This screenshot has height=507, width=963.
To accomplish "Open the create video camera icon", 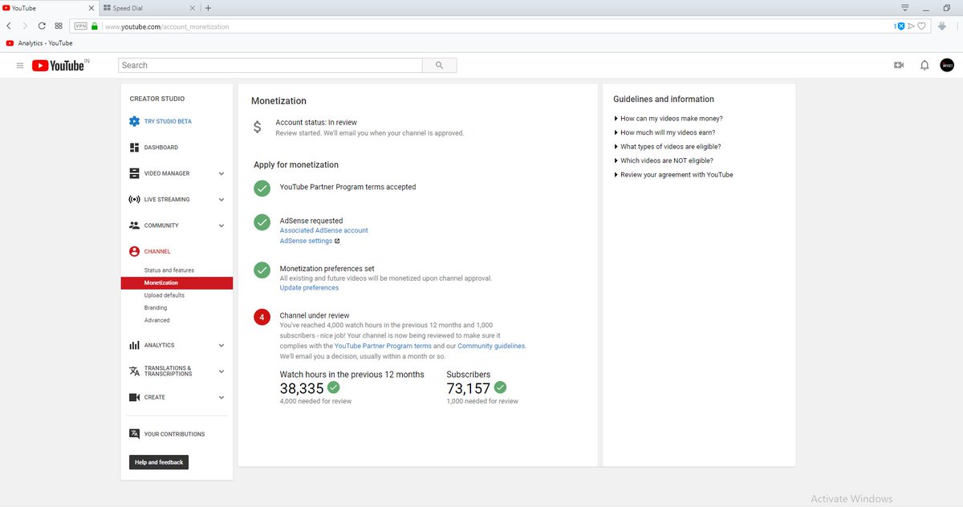I will pos(899,66).
